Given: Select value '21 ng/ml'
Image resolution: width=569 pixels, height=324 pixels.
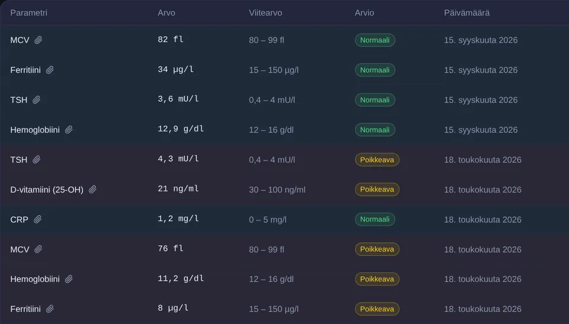Looking at the screenshot, I should (x=178, y=189).
